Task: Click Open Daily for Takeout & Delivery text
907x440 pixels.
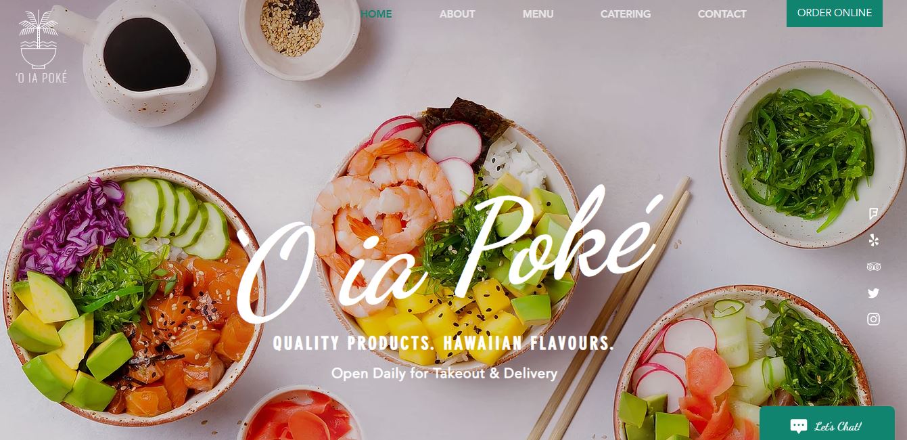Action: coord(444,373)
